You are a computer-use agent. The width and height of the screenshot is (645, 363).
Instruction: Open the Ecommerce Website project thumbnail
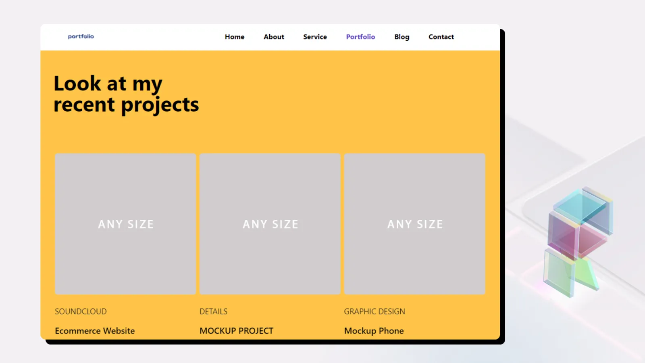[125, 224]
